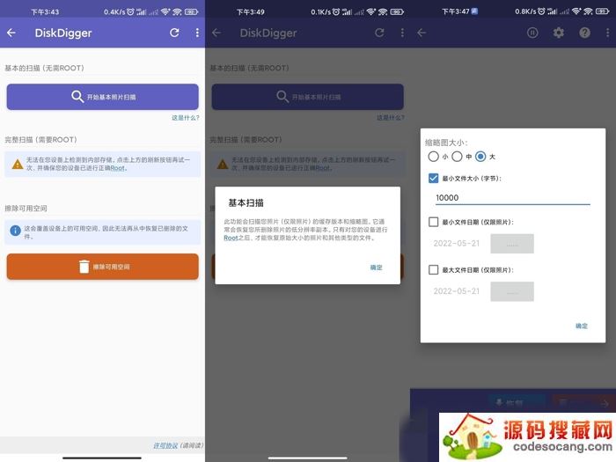Screen dimensions: 616x462
Task: Confirm the thumbnail filter dialog with 确定
Action: (x=582, y=326)
